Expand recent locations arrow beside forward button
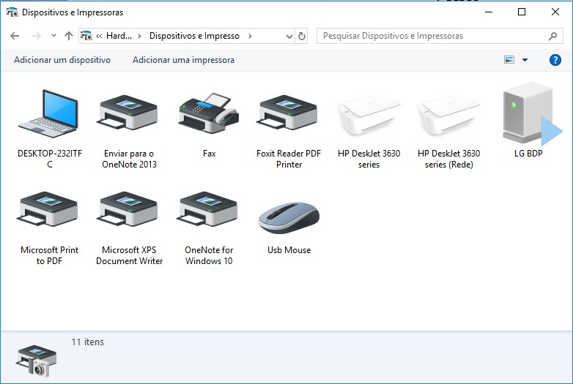This screenshot has width=573, height=384. click(x=53, y=36)
